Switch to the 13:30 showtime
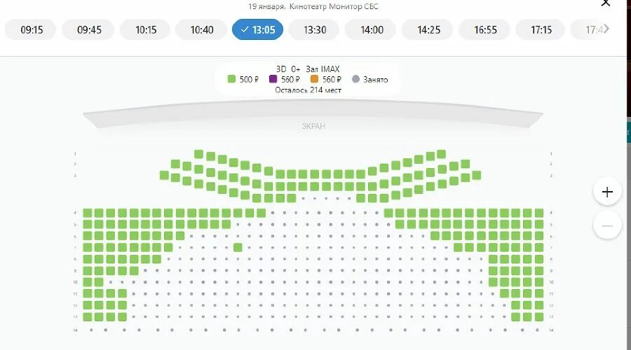This screenshot has width=631, height=350. [315, 29]
